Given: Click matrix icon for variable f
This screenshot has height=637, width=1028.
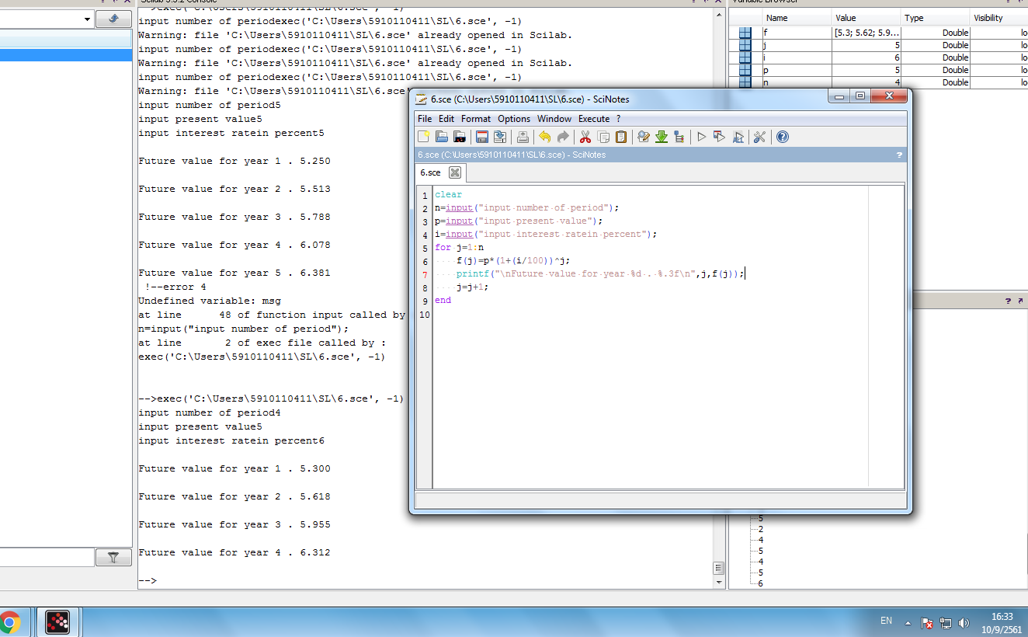Looking at the screenshot, I should tap(745, 33).
